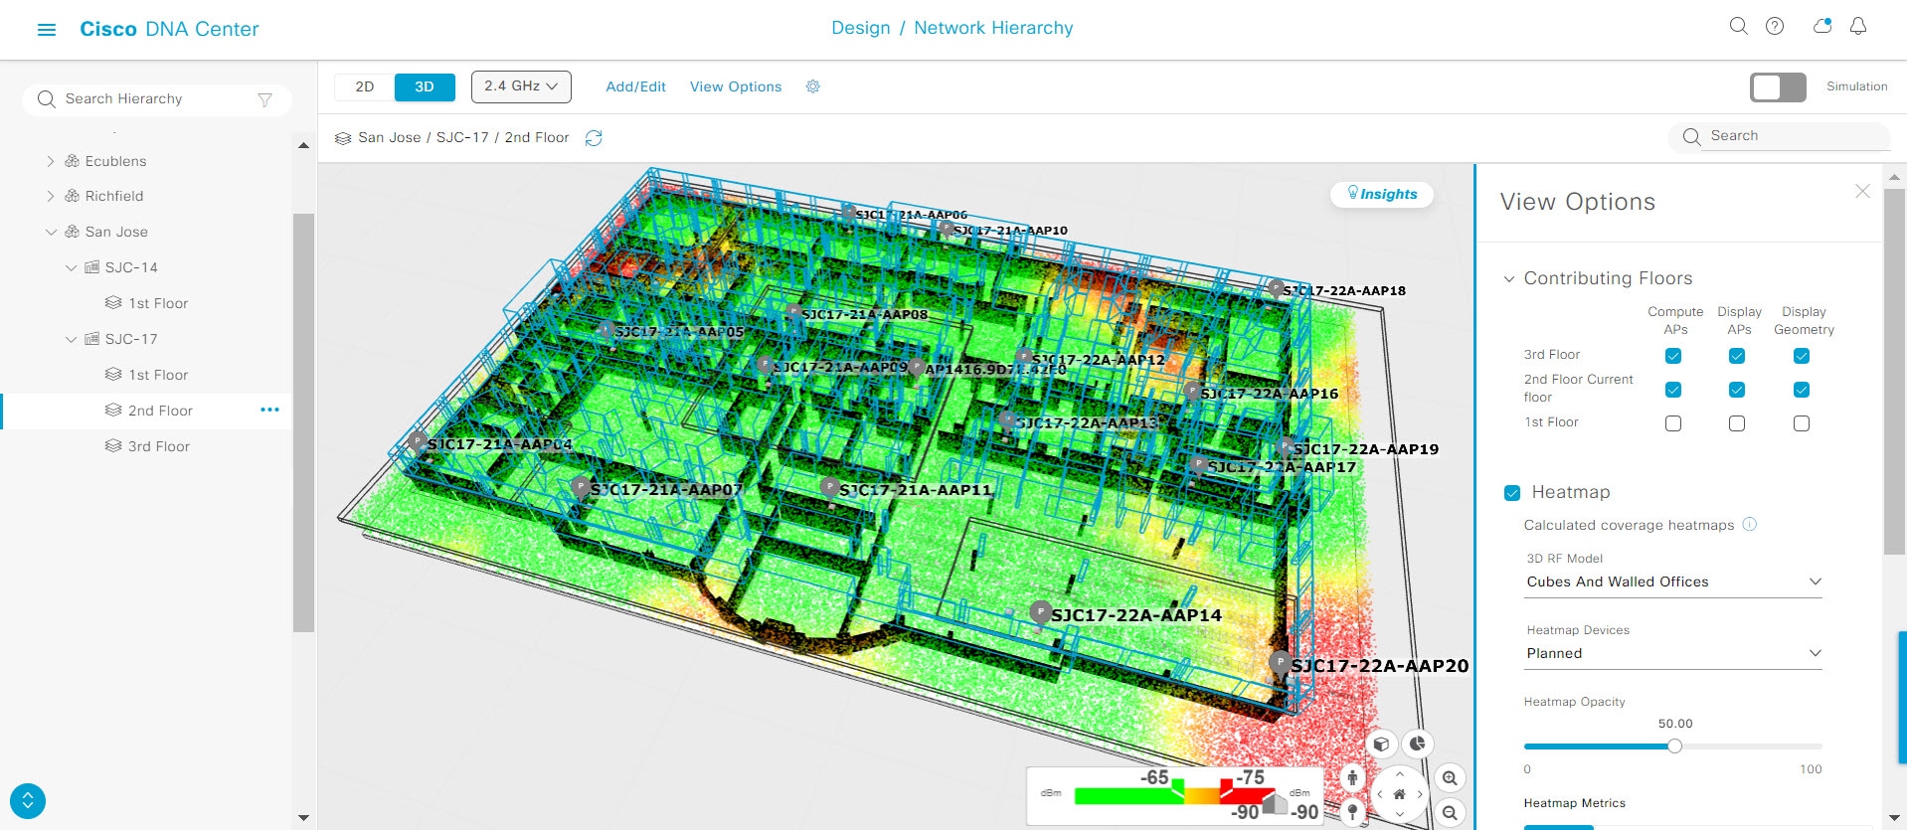
Task: Zoom in on the map
Action: click(x=1450, y=778)
